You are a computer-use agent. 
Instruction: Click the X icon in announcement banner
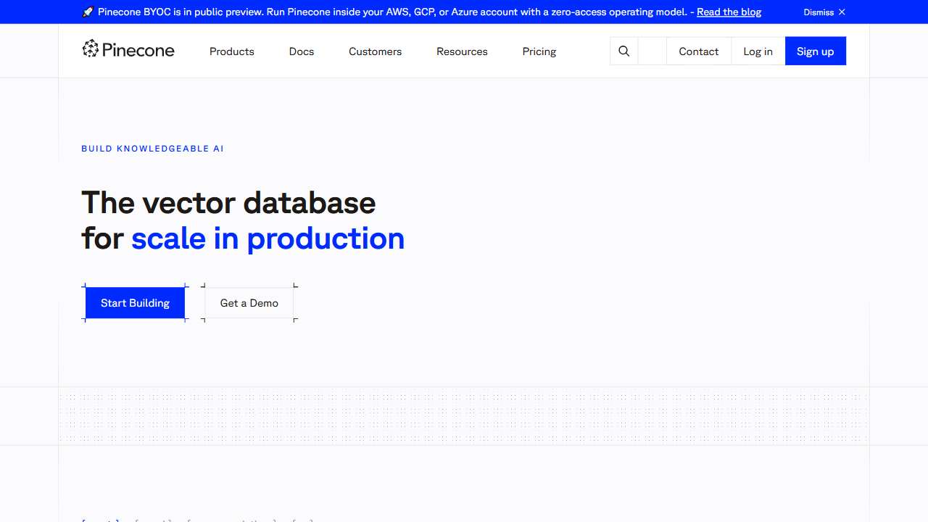tap(842, 12)
